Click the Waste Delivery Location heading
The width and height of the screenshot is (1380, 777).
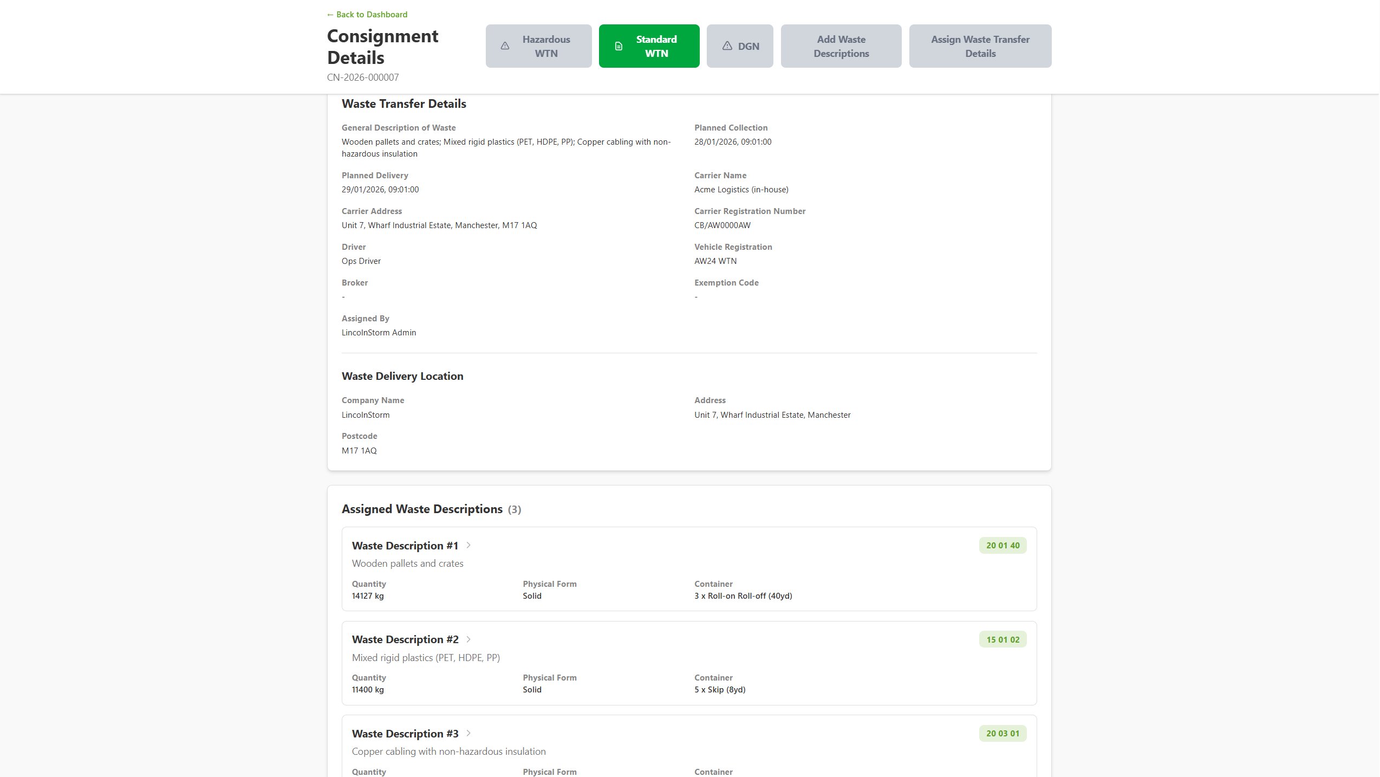coord(402,376)
